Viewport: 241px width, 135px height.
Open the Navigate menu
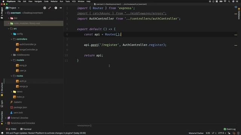38,1
